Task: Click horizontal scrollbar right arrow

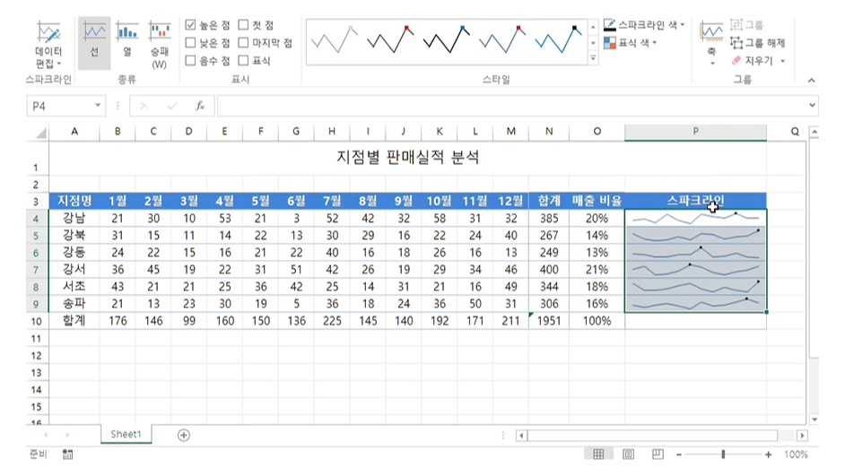Action: click(x=803, y=436)
